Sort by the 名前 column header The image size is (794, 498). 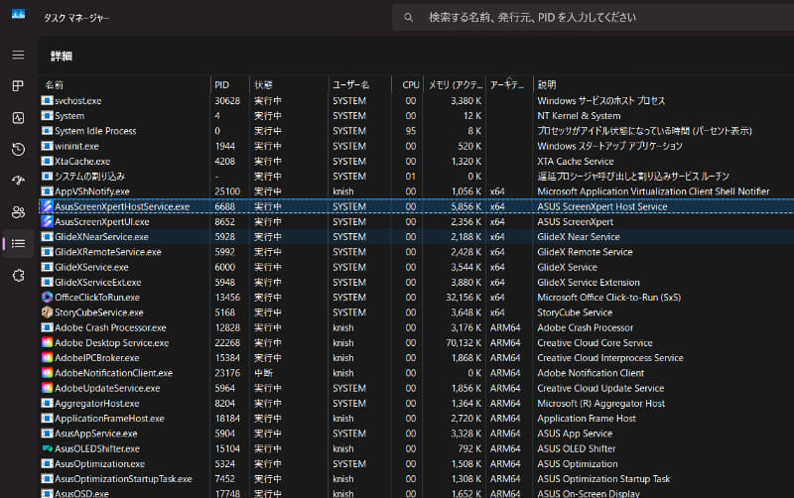point(125,85)
